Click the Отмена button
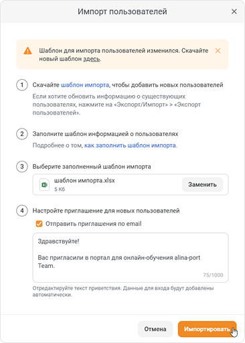Screen dimensions: 245x343 155,329
